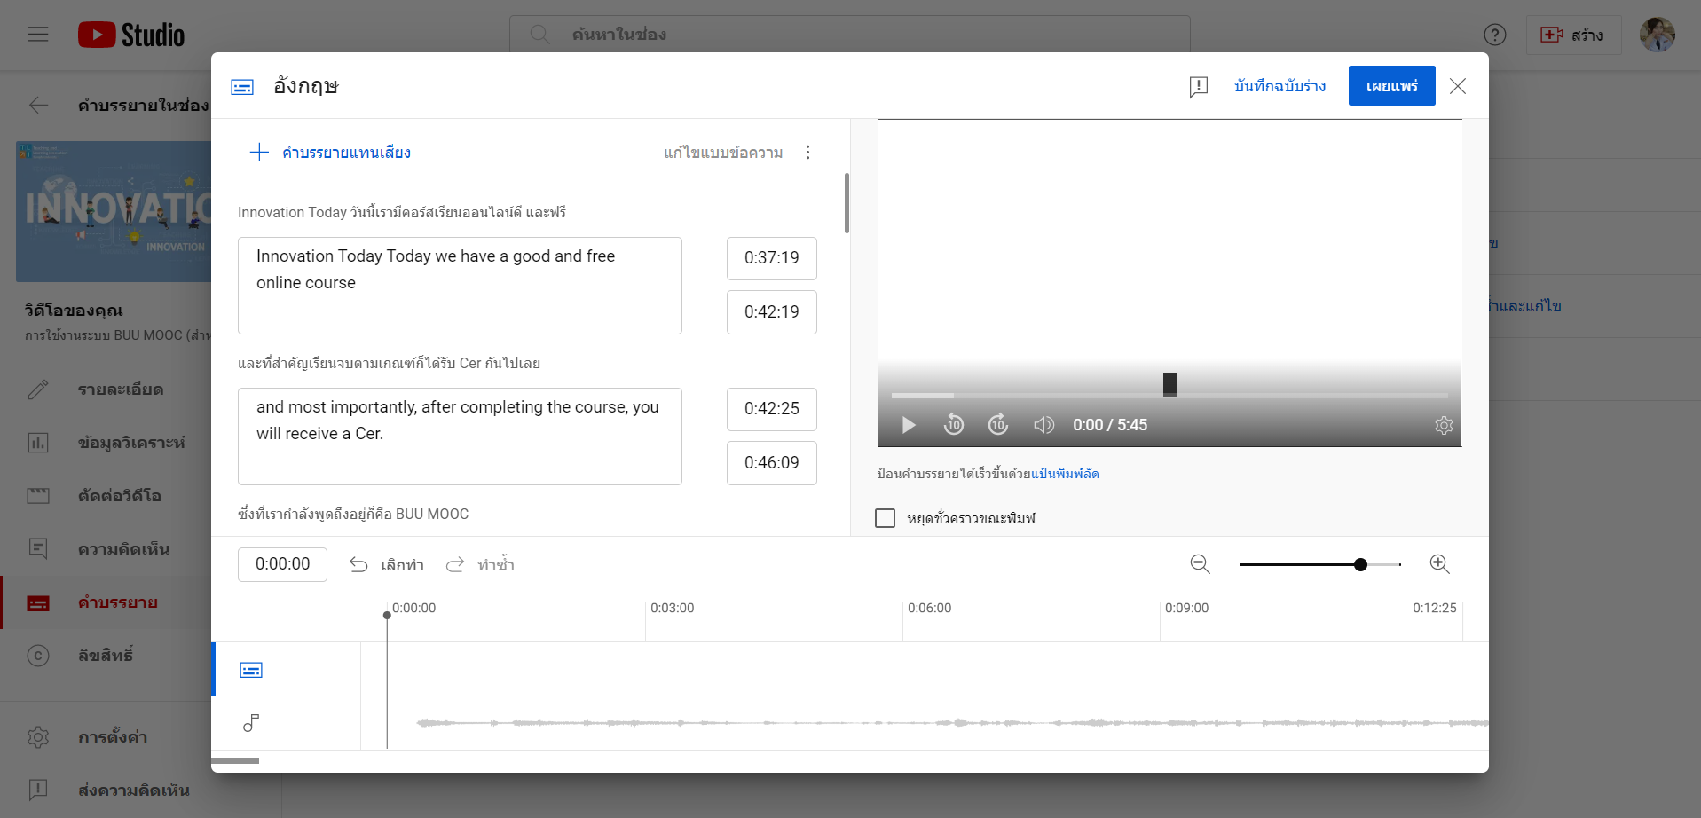1701x818 pixels.
Task: Open the keyboard shortcuts link
Action: pos(1065,474)
